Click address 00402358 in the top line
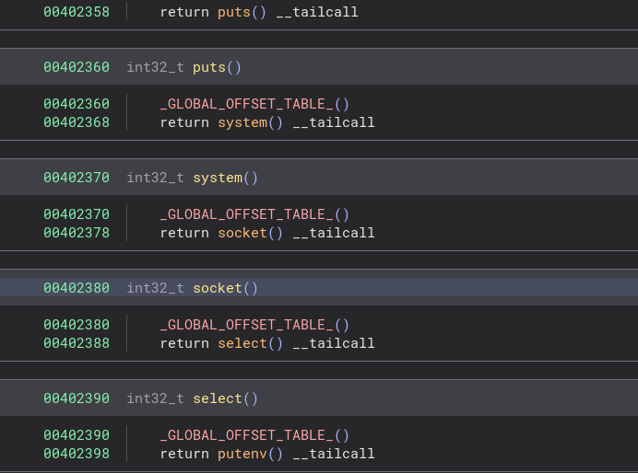 76,12
